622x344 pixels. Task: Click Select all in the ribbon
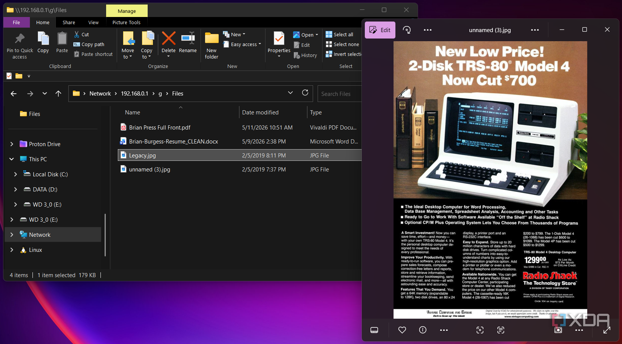point(340,34)
